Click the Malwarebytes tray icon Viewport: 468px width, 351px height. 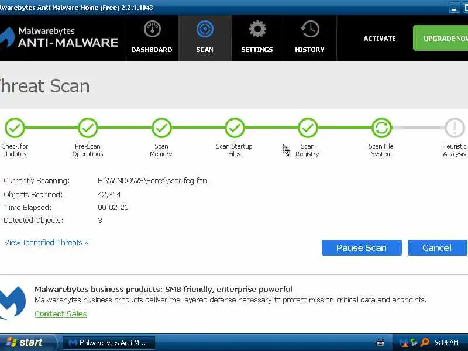pyautogui.click(x=403, y=342)
